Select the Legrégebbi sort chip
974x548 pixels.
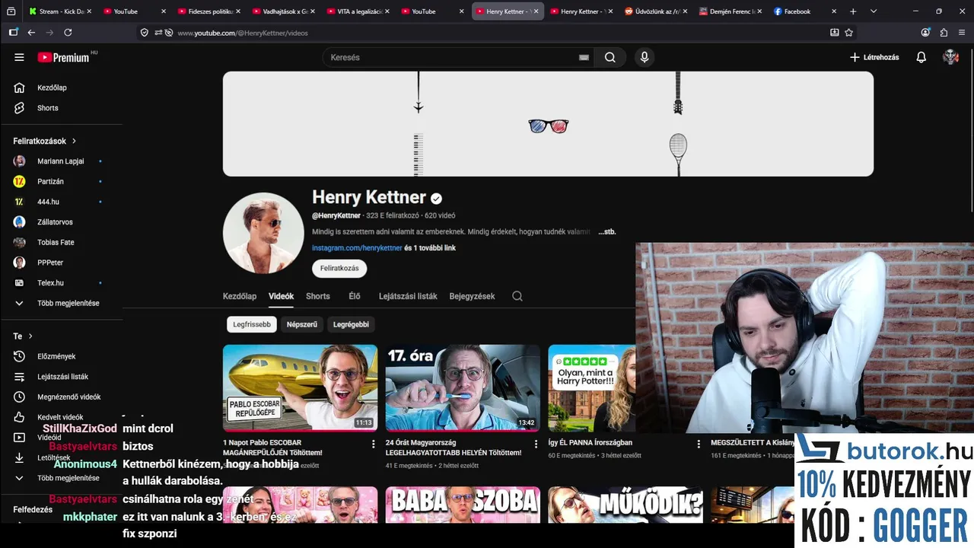point(351,324)
